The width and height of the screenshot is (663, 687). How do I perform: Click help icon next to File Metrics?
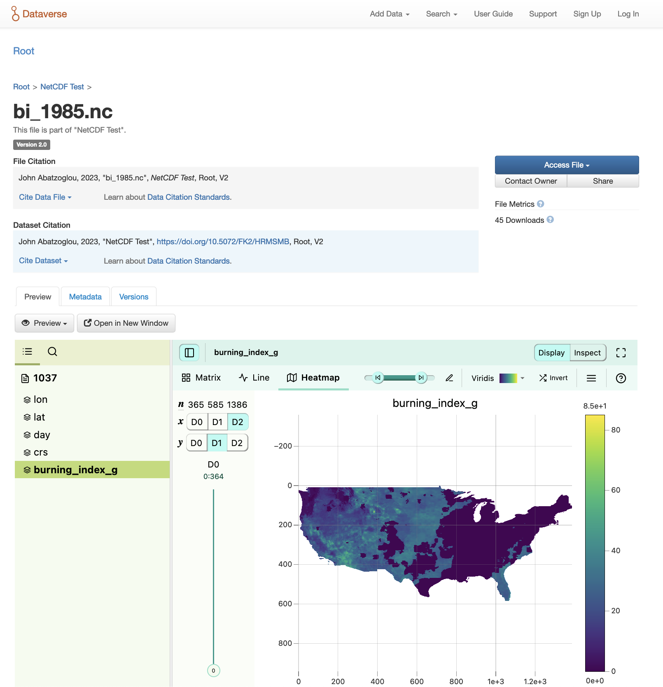point(541,204)
